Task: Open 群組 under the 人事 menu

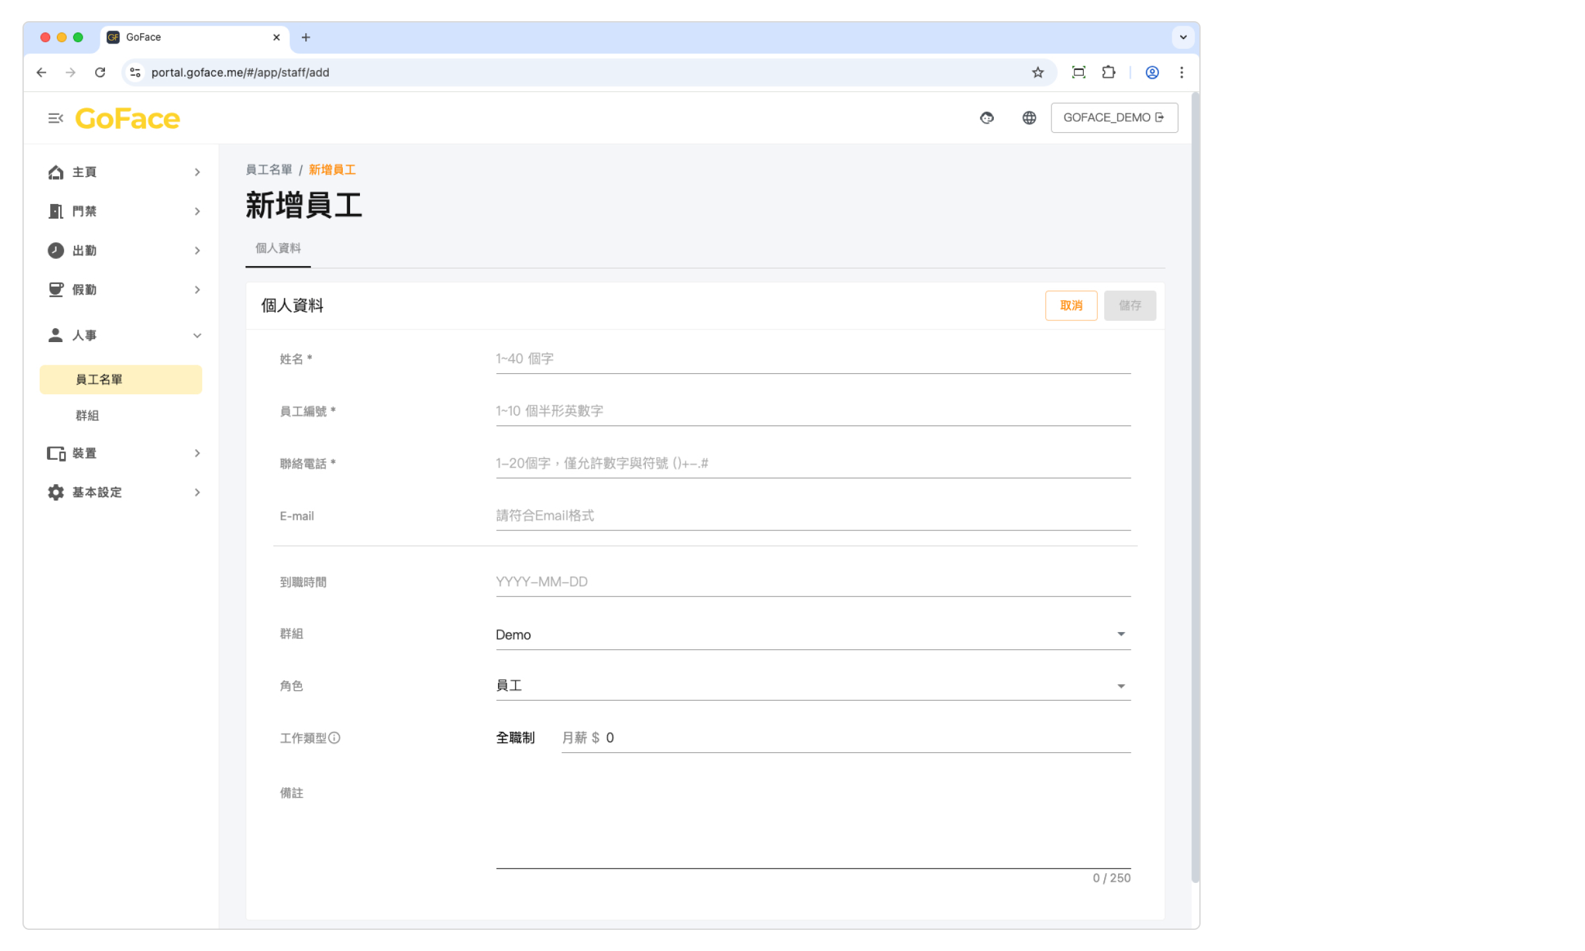Action: [87, 415]
